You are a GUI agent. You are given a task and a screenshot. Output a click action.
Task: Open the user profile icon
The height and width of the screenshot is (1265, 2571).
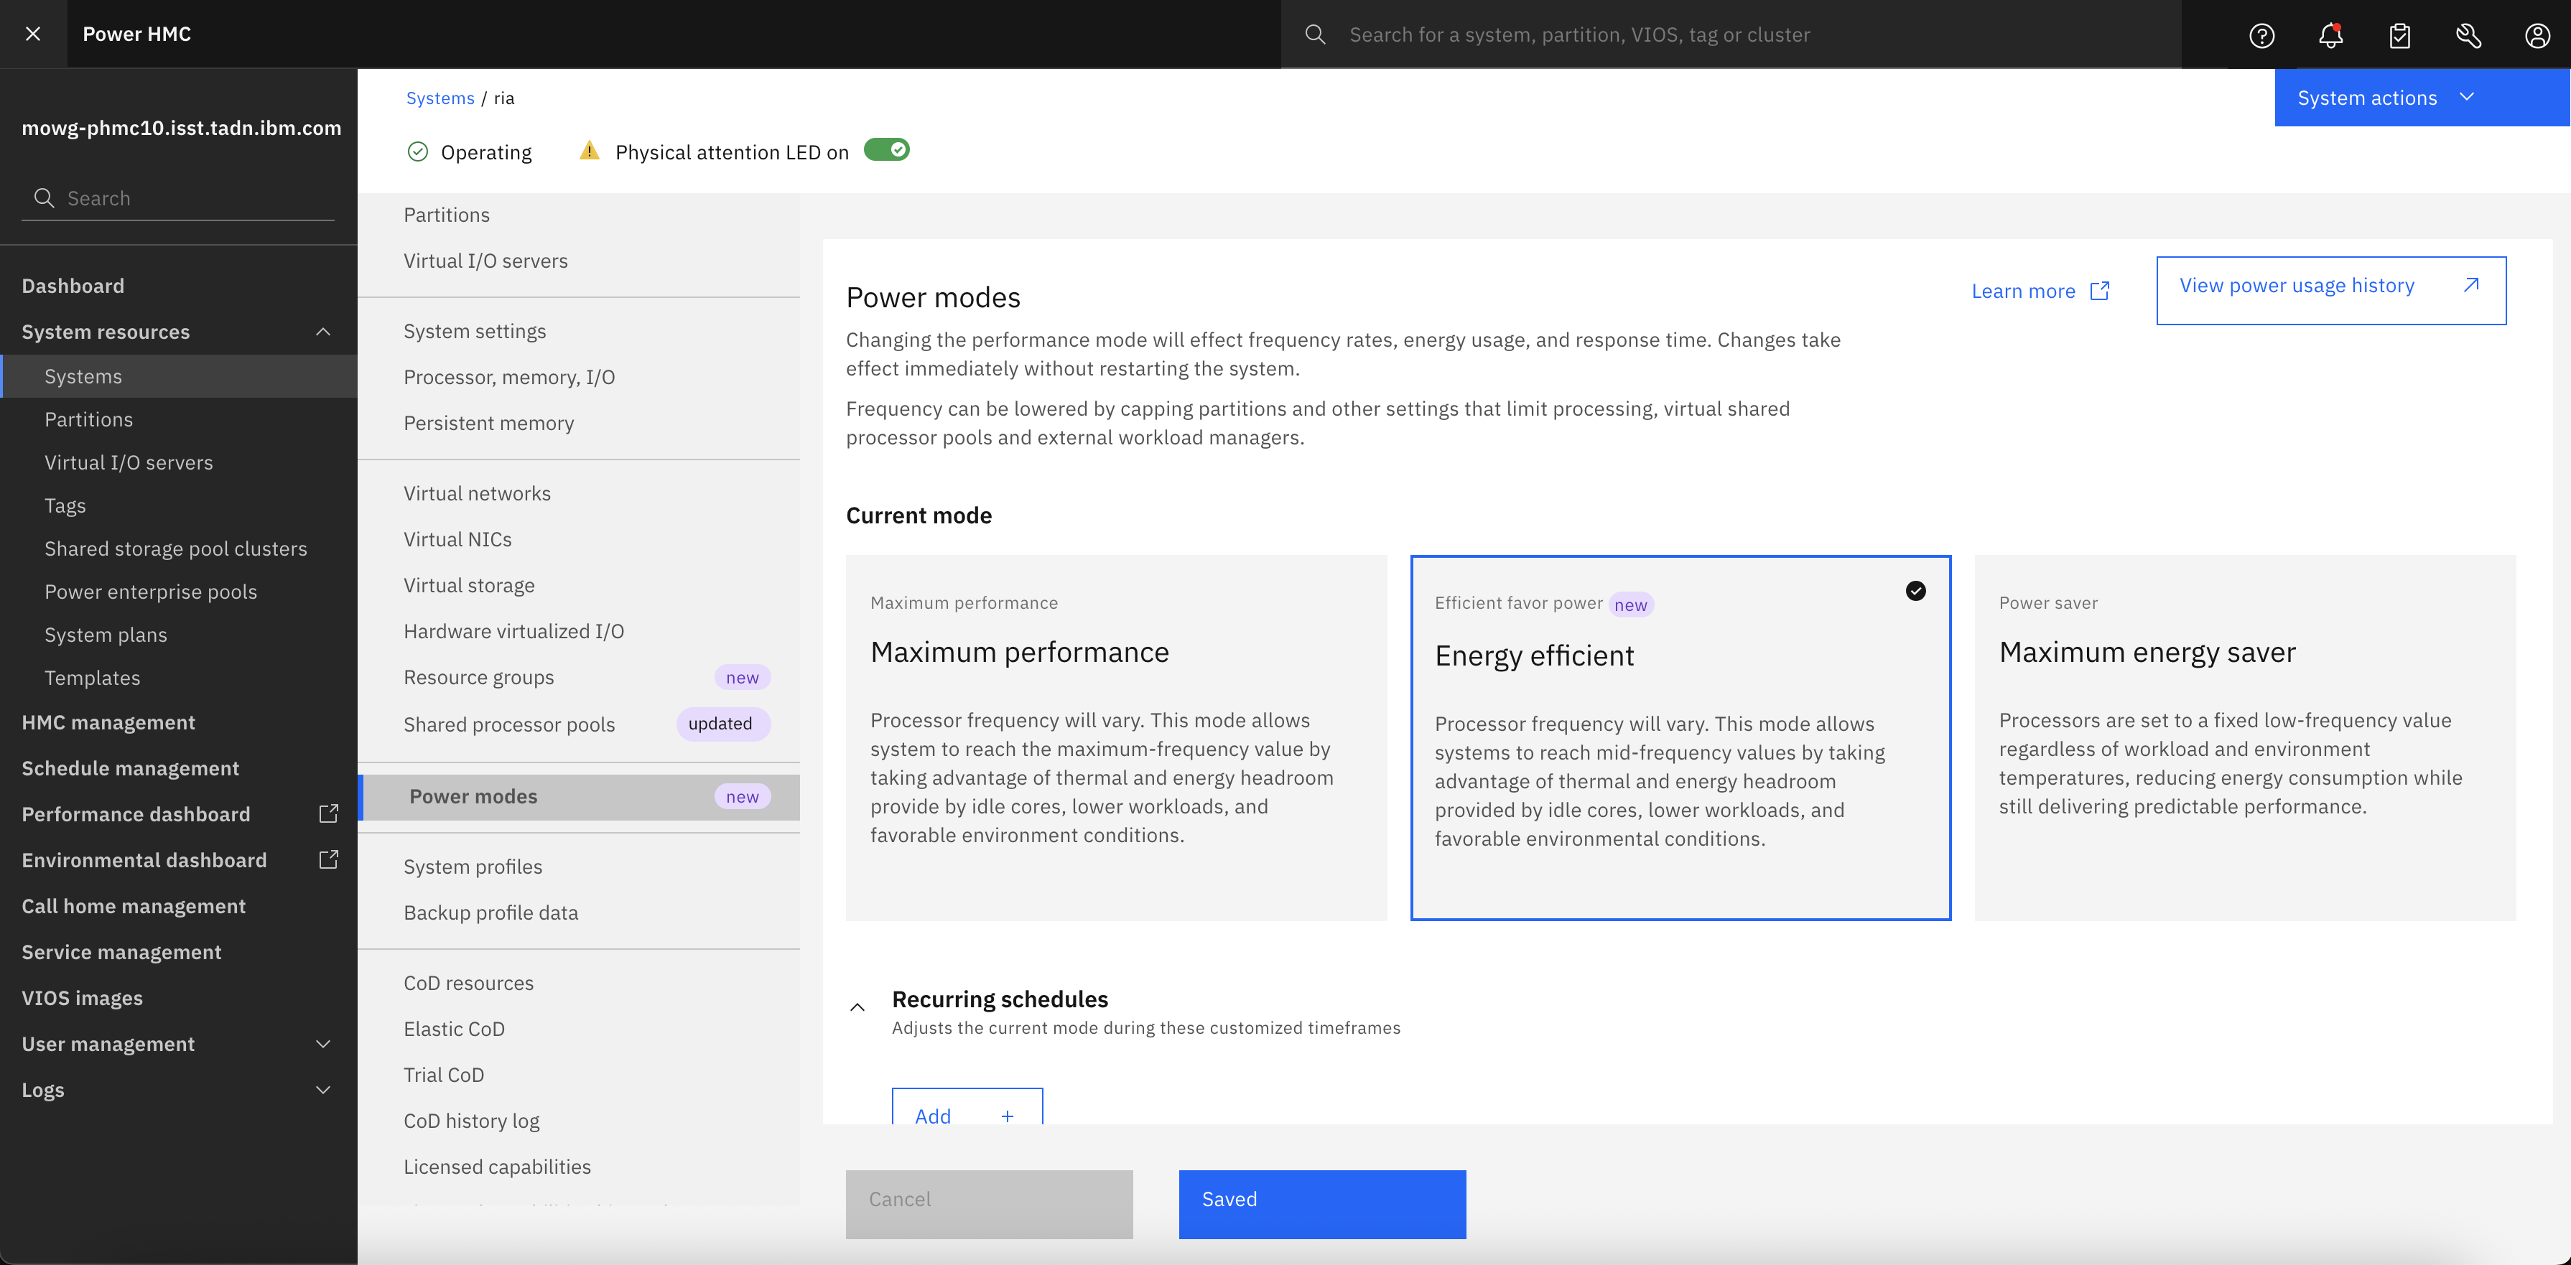(x=2538, y=34)
